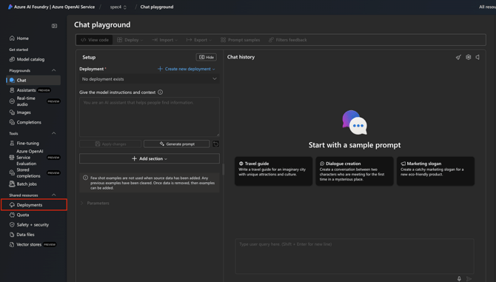Open the Assistants playground
This screenshot has width=496, height=282.
coord(26,90)
